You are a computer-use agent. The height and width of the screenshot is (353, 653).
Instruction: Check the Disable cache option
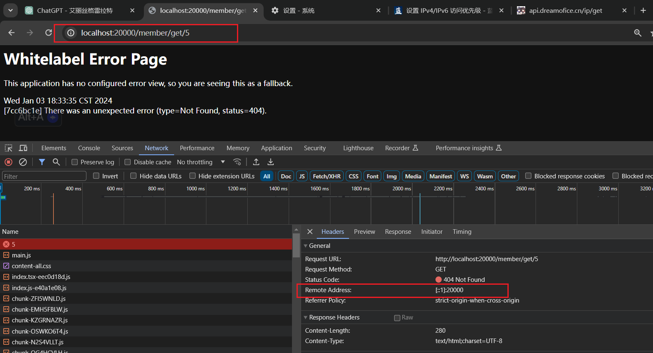[x=128, y=162]
